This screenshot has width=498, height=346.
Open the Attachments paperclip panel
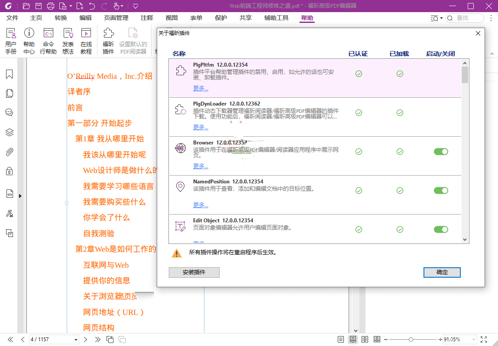[x=10, y=152]
